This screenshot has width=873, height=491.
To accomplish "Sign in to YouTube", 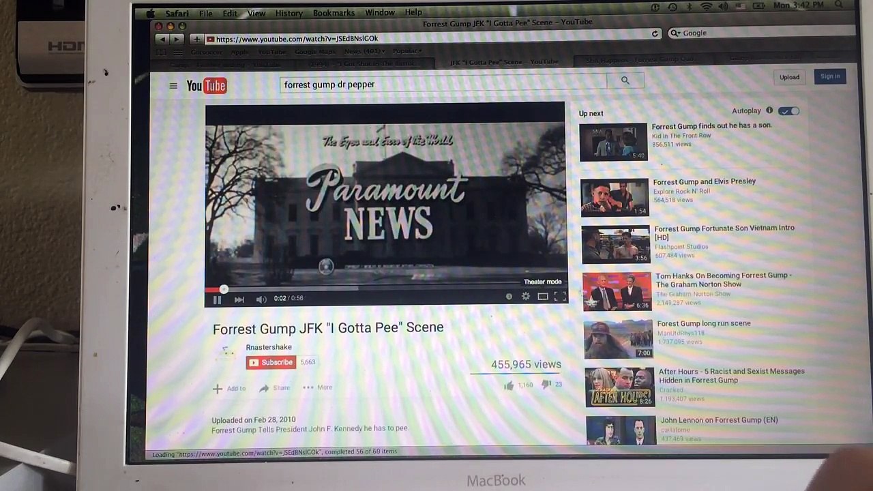I will (x=830, y=76).
